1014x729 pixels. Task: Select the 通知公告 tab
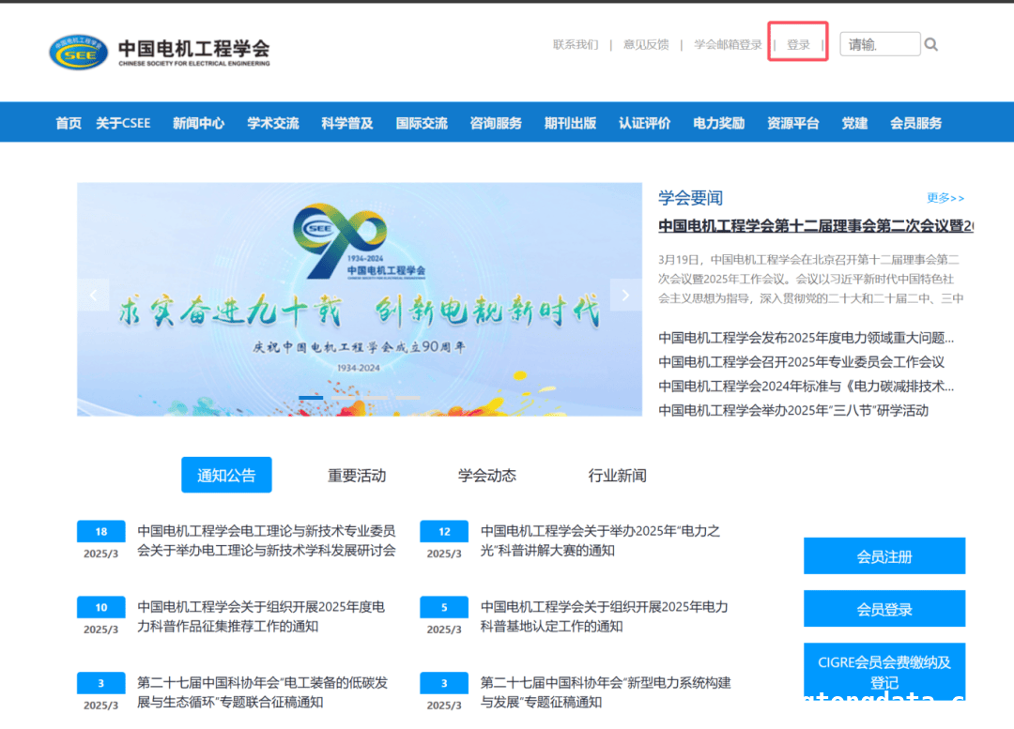(226, 475)
